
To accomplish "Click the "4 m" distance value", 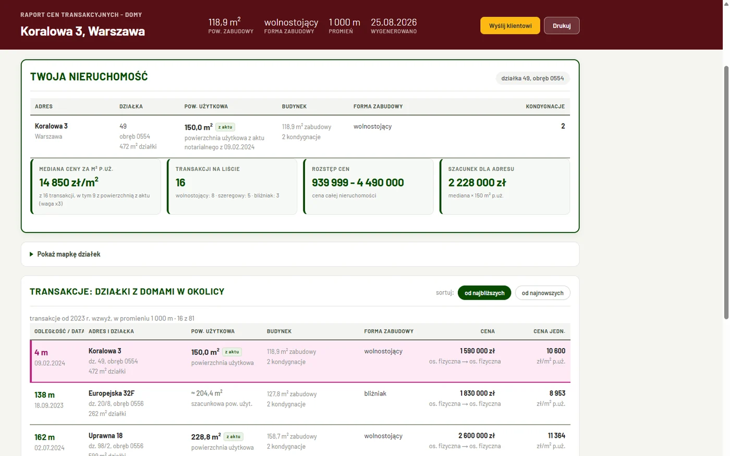I will [x=41, y=353].
